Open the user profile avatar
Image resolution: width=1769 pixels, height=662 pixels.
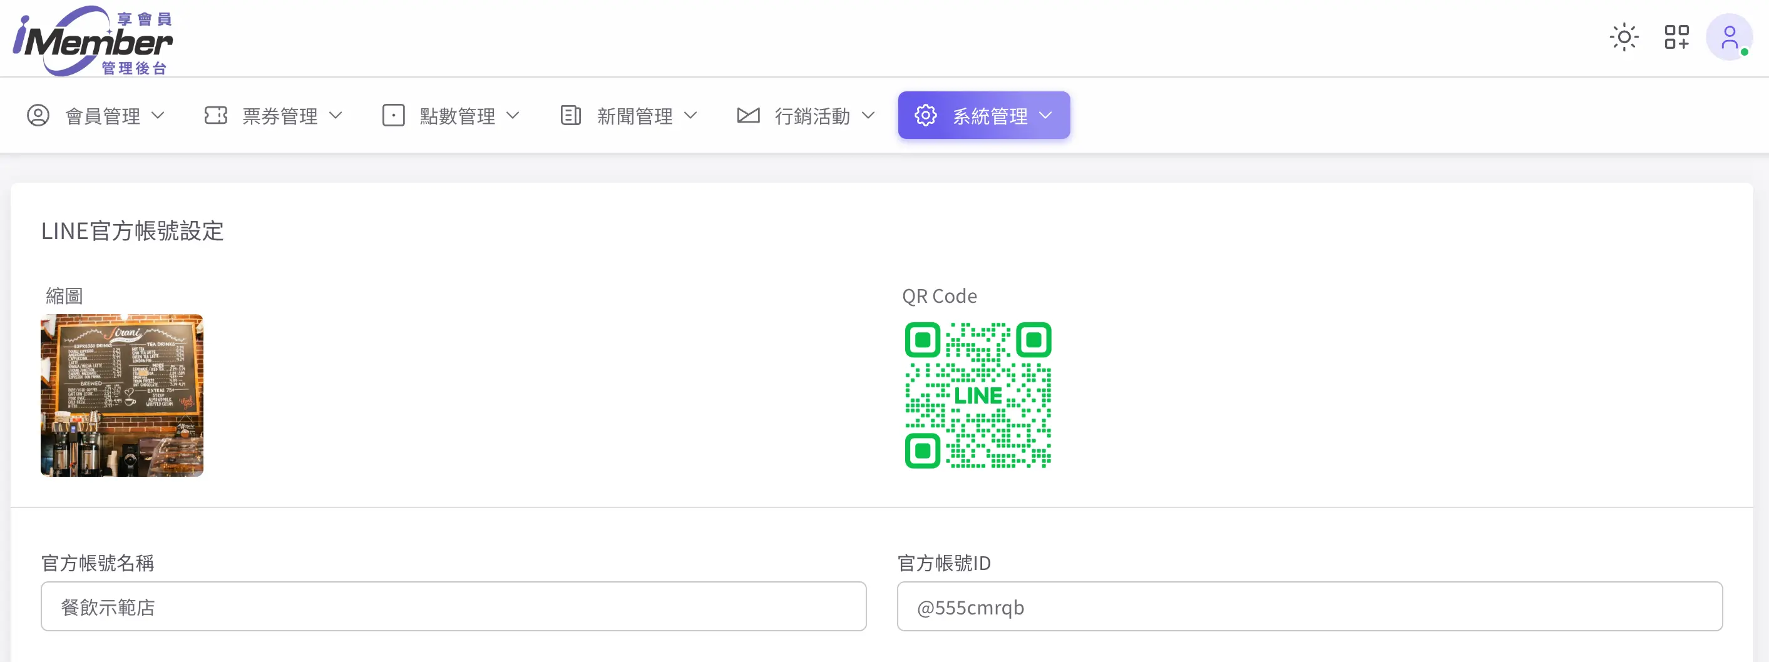pyautogui.click(x=1728, y=37)
